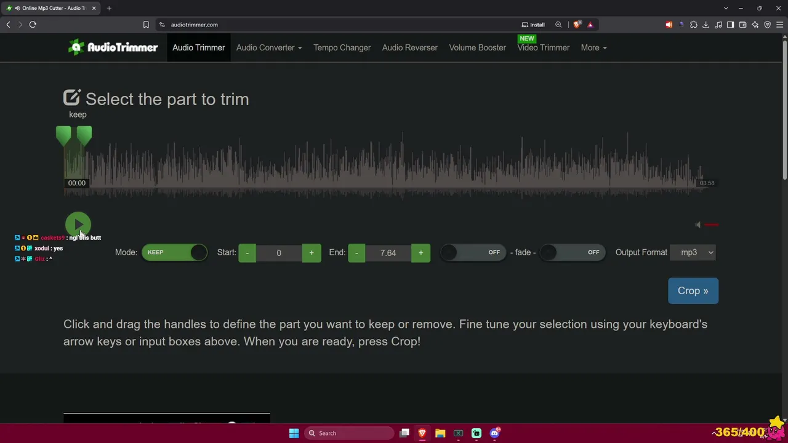Go to Tempo Changer
This screenshot has width=788, height=443.
point(342,47)
